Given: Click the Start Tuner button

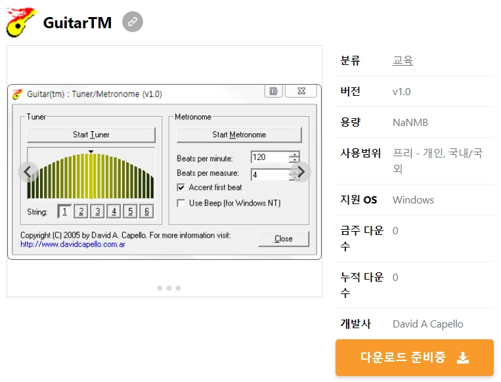Looking at the screenshot, I should tap(91, 135).
